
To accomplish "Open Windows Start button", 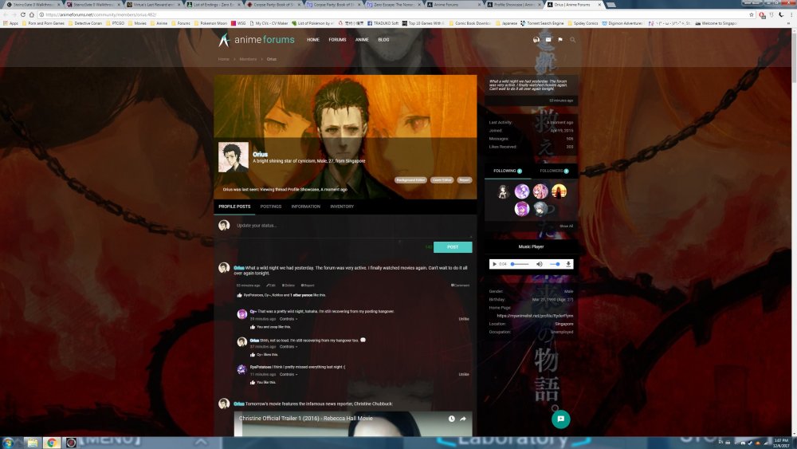I will (x=9, y=443).
